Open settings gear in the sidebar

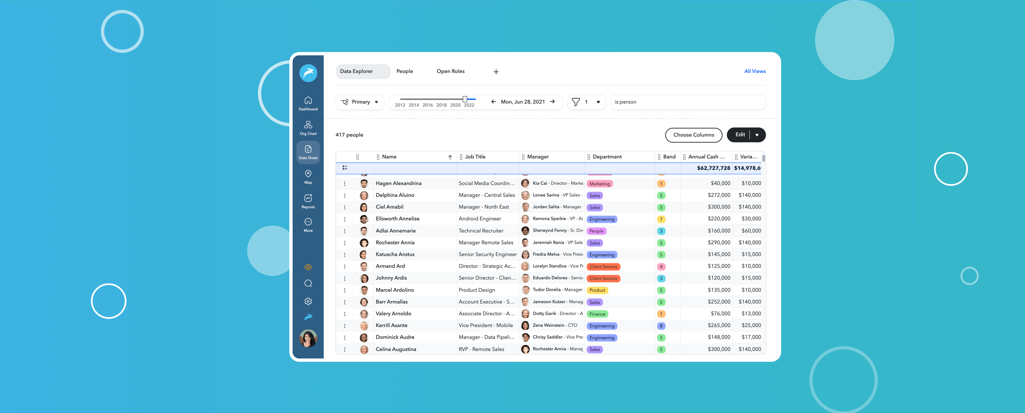[308, 301]
